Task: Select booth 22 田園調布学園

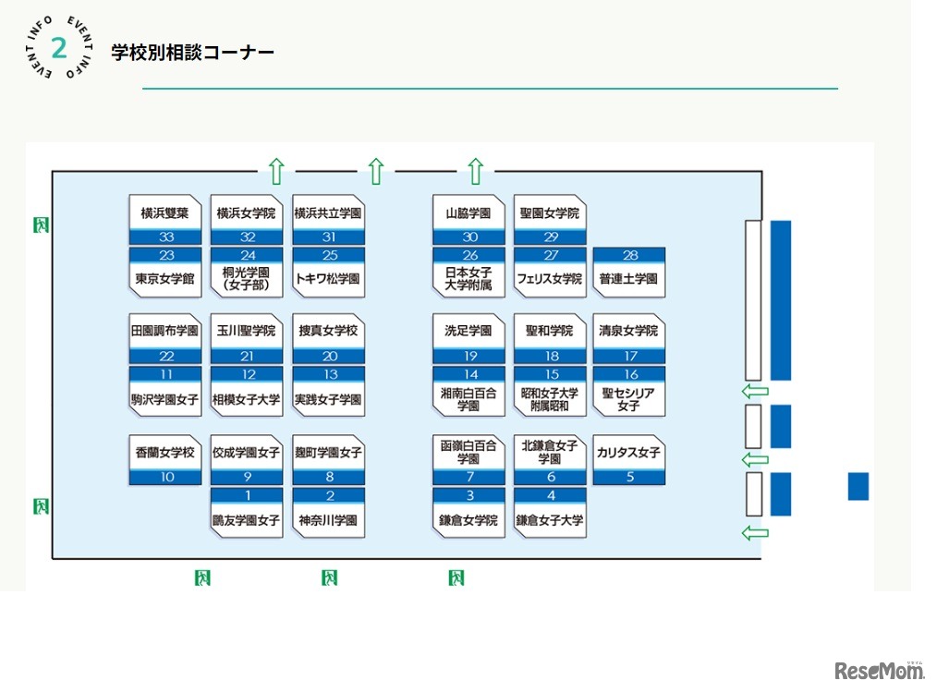Action: click(165, 339)
